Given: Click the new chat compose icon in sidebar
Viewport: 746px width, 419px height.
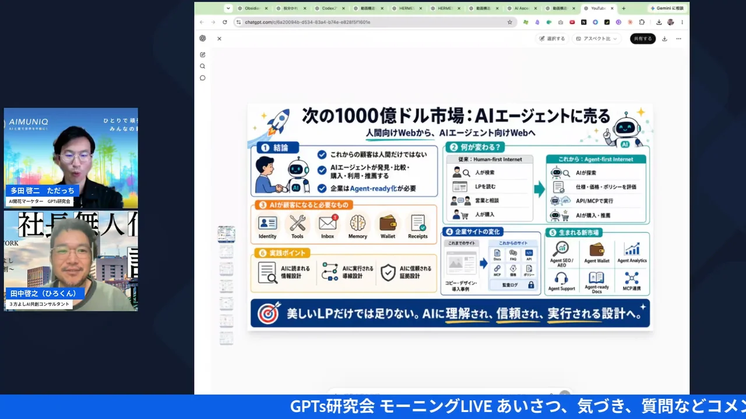Looking at the screenshot, I should click(x=202, y=55).
